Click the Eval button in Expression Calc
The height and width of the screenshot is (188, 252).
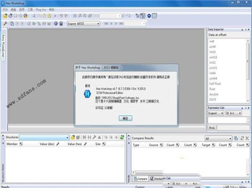[x=213, y=126]
